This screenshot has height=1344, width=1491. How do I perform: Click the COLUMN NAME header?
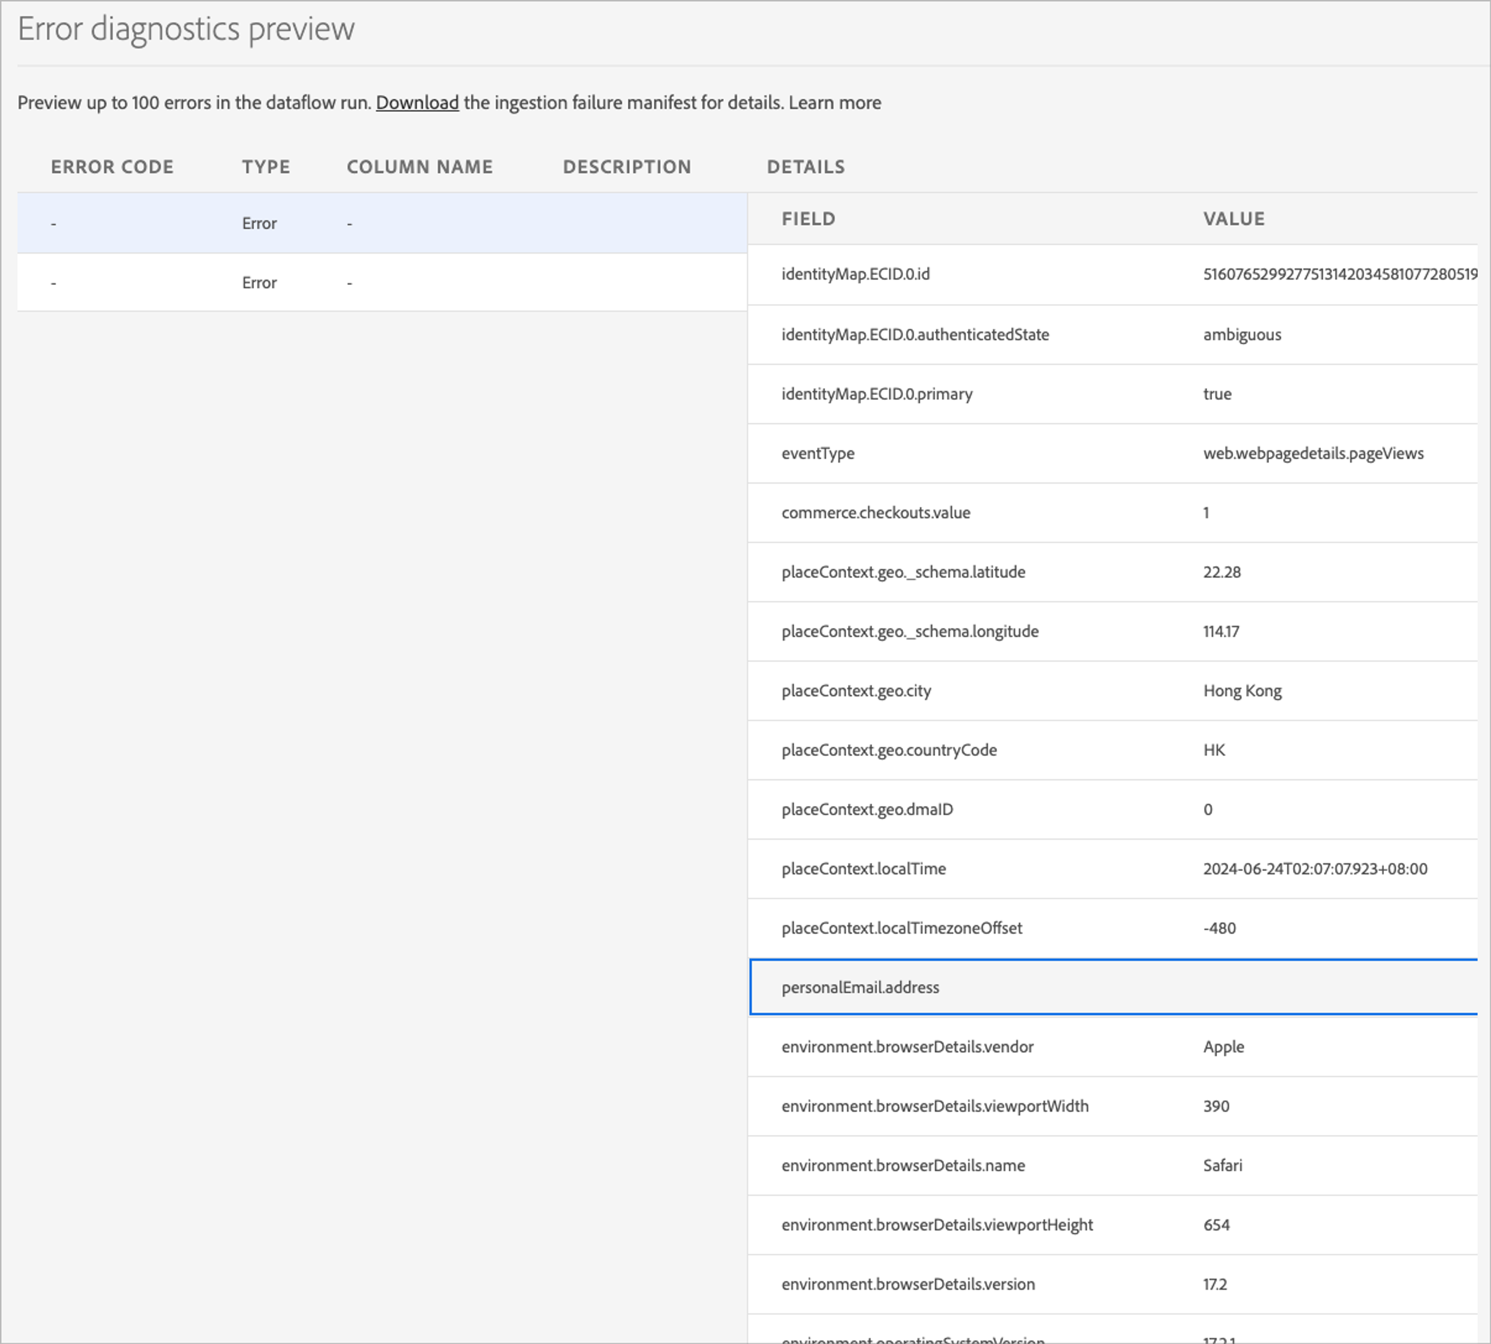(419, 167)
